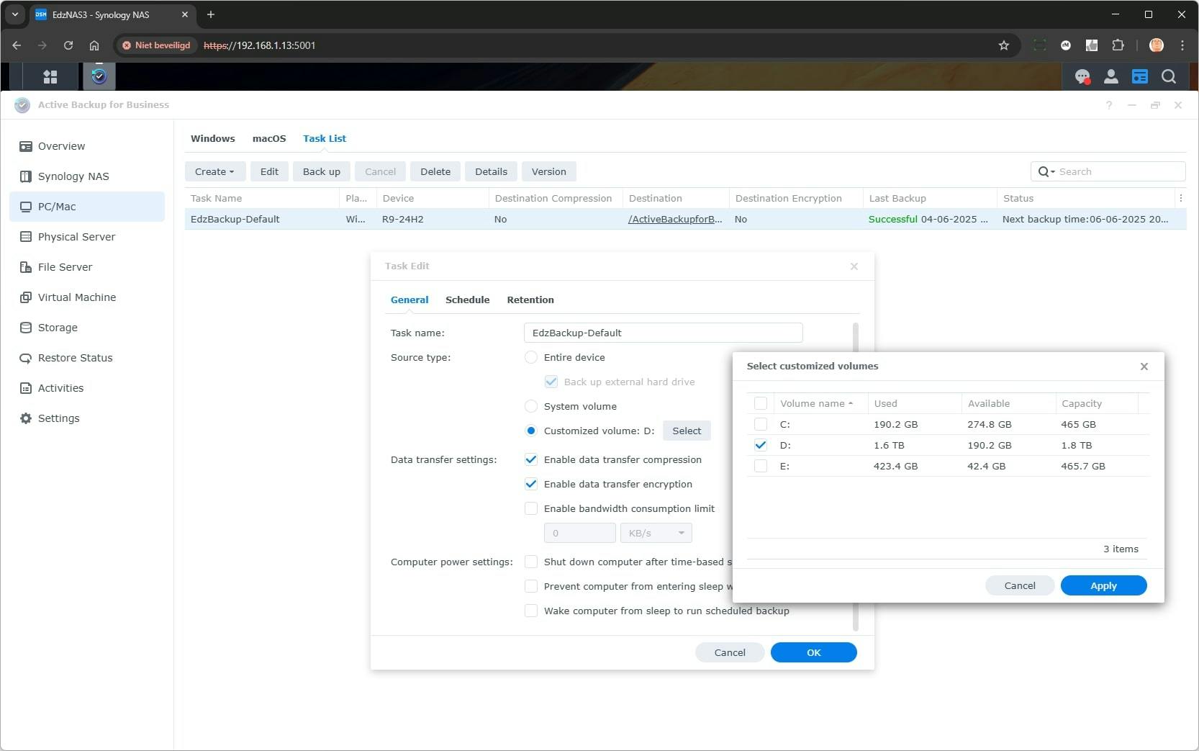This screenshot has height=751, width=1199.
Task: Open Activities in the sidebar
Action: pyautogui.click(x=87, y=388)
